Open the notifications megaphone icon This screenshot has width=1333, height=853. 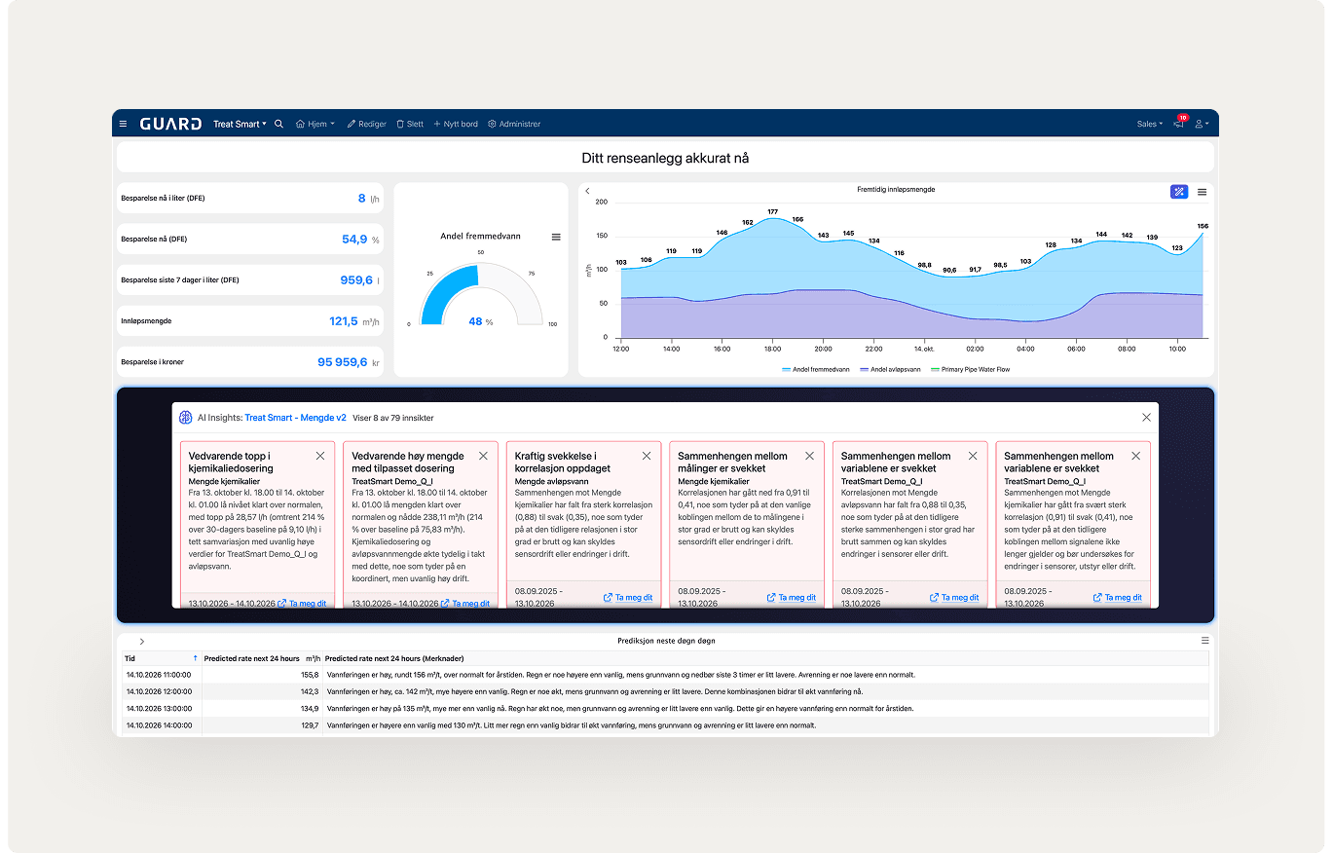pyautogui.click(x=1179, y=124)
